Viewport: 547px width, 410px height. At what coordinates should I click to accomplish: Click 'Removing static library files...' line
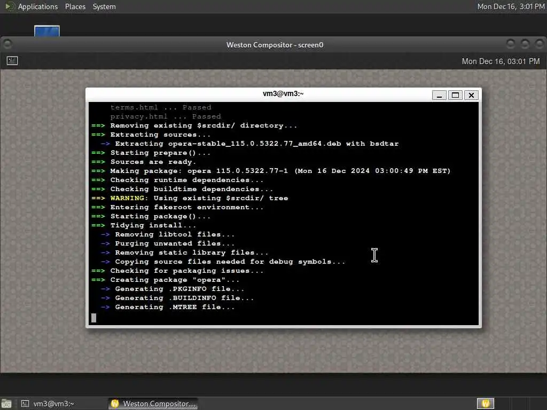[184, 253]
